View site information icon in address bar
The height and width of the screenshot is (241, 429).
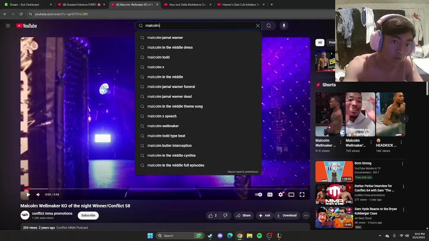(x=30, y=14)
